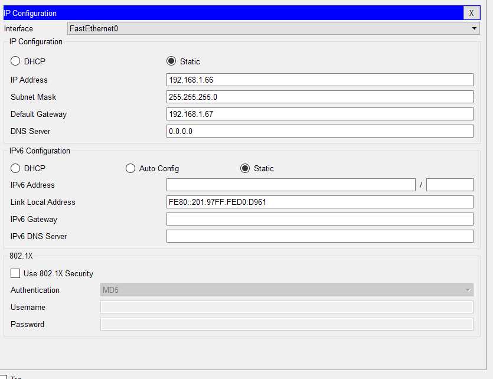Click the IPv6 Gateway field

[x=320, y=219]
